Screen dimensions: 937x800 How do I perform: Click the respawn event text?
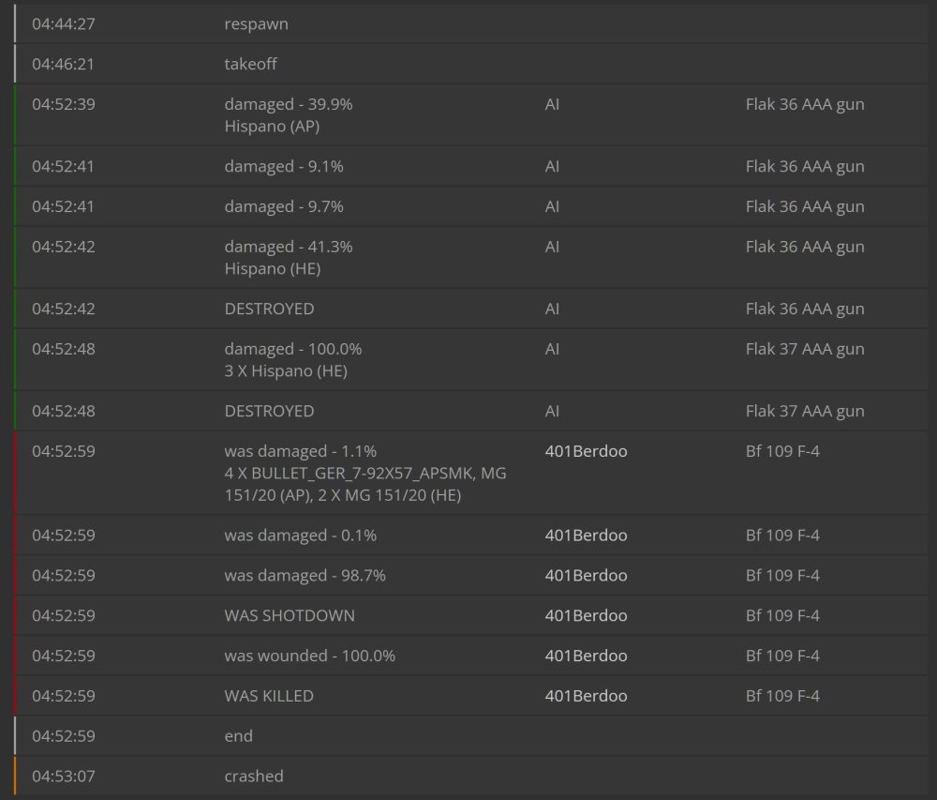click(256, 24)
